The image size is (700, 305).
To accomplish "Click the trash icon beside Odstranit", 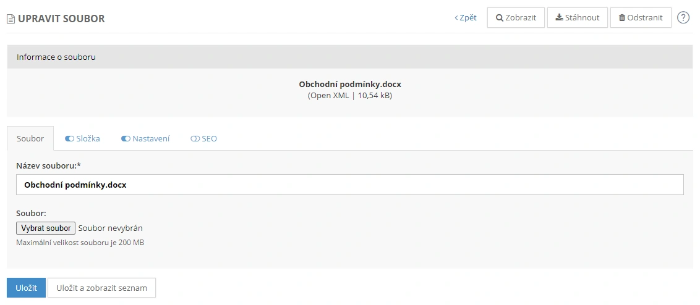I will (621, 18).
